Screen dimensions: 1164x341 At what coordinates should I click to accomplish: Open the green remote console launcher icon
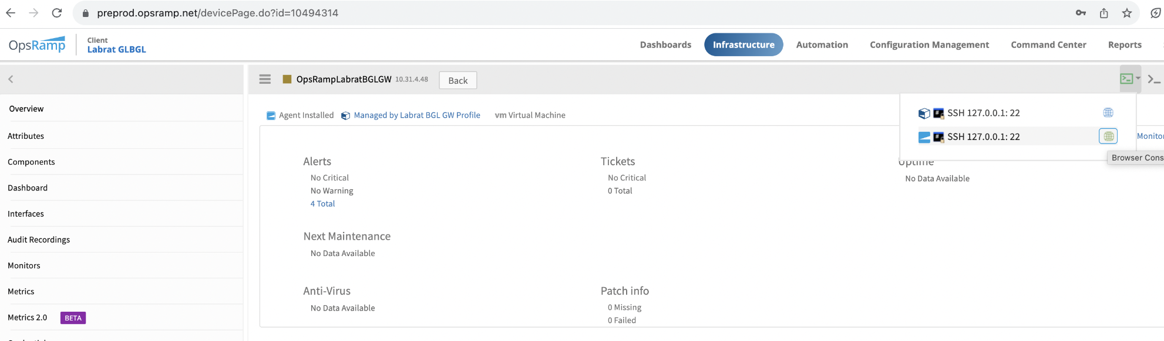click(1126, 79)
